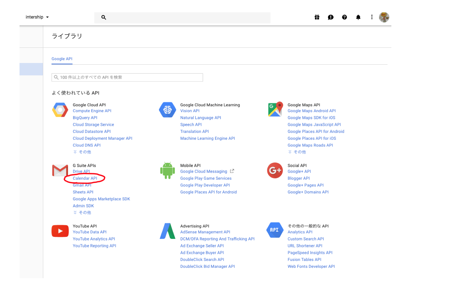This screenshot has width=457, height=284.
Task: Expand その他 under Google Cloud API
Action: [82, 152]
